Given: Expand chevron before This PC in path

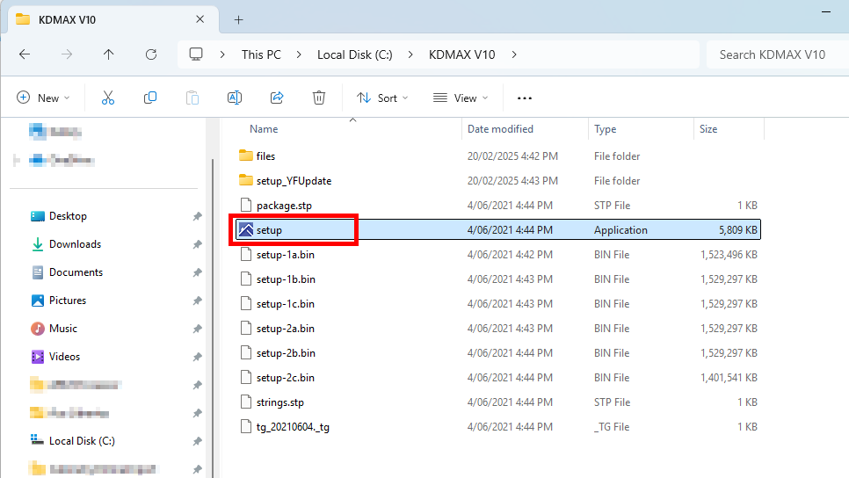Looking at the screenshot, I should pyautogui.click(x=222, y=54).
